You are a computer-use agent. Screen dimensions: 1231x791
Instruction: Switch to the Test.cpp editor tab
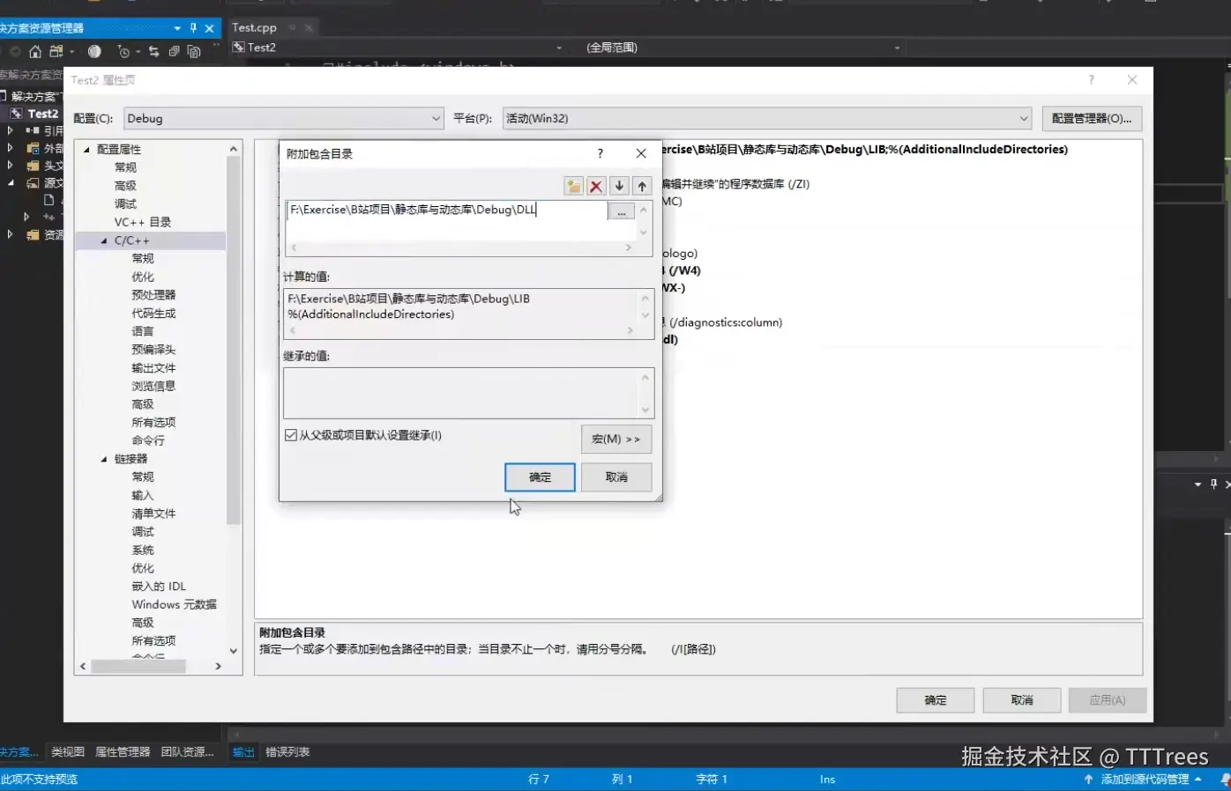pyautogui.click(x=254, y=28)
